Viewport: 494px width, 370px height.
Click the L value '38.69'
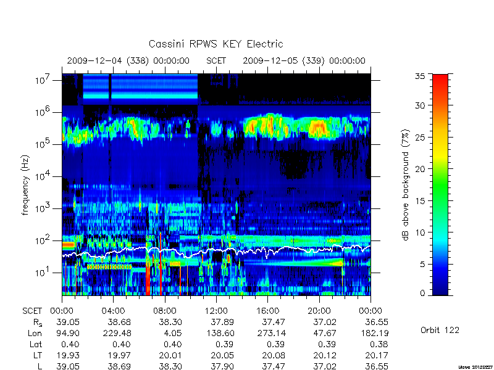[119, 366]
